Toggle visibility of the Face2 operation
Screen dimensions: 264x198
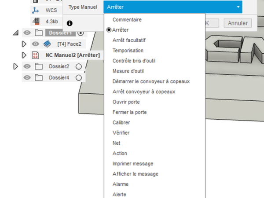[36, 44]
